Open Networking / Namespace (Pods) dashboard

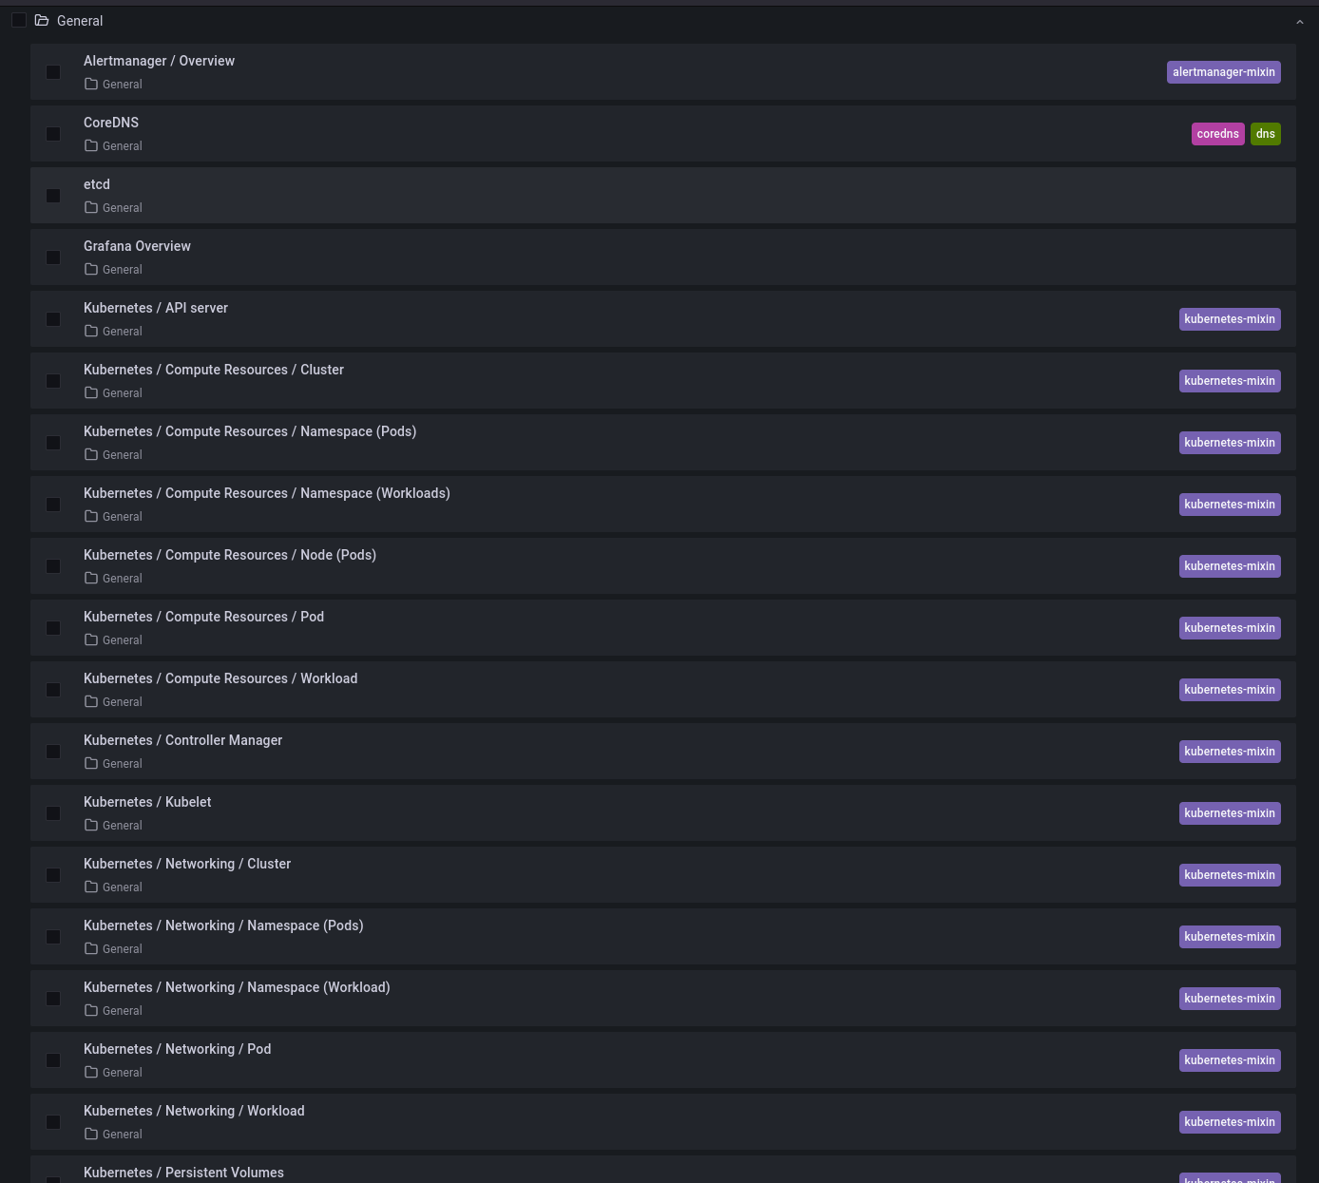coord(223,925)
